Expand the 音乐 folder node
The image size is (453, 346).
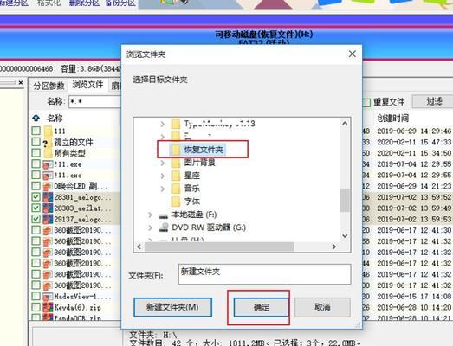pyautogui.click(x=163, y=189)
